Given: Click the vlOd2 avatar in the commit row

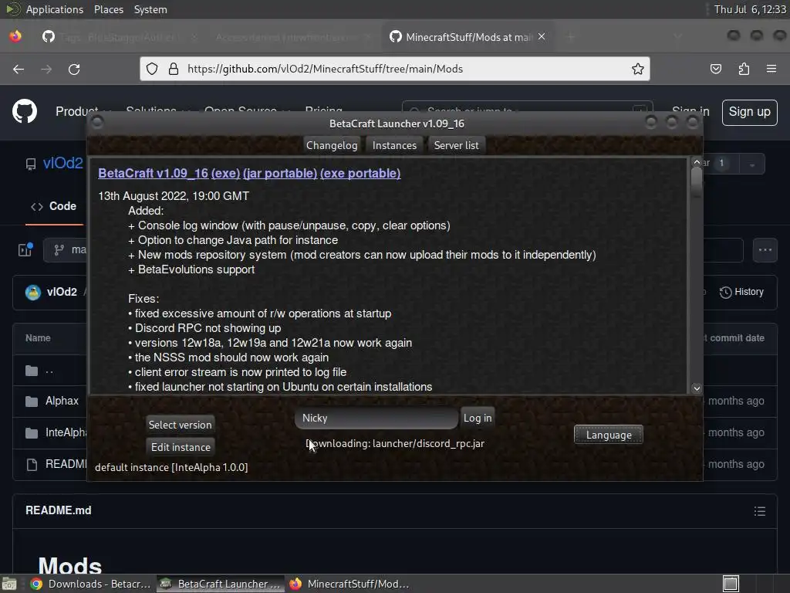Looking at the screenshot, I should (x=33, y=292).
